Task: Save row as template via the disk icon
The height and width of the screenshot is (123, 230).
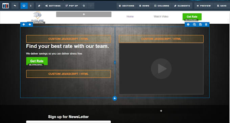Action: [x=200, y=24]
